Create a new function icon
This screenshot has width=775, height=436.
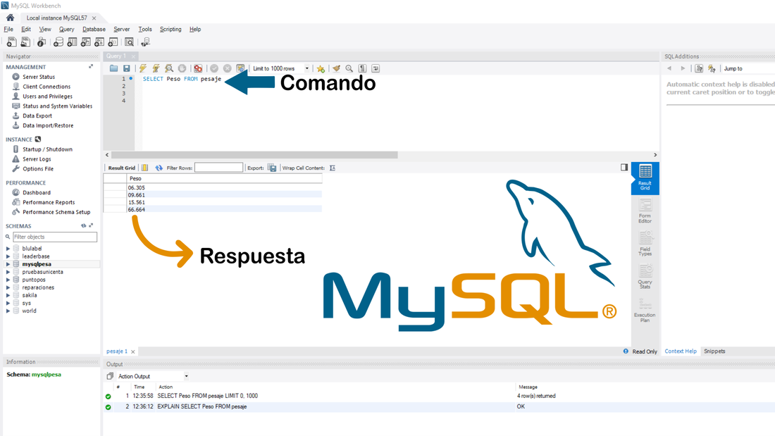click(113, 42)
